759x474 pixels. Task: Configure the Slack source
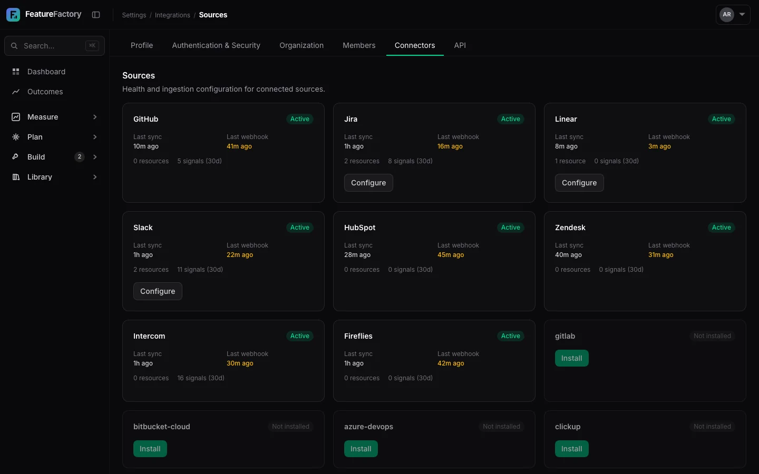pyautogui.click(x=158, y=291)
